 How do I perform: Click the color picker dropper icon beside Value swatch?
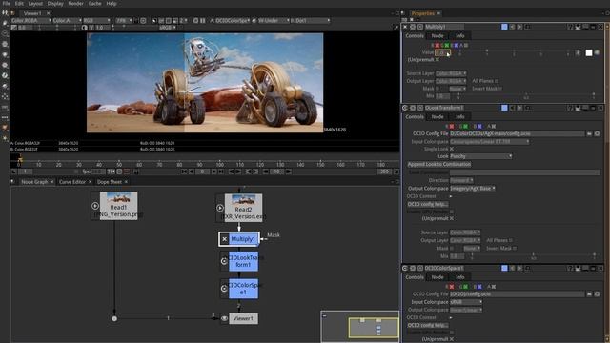598,52
